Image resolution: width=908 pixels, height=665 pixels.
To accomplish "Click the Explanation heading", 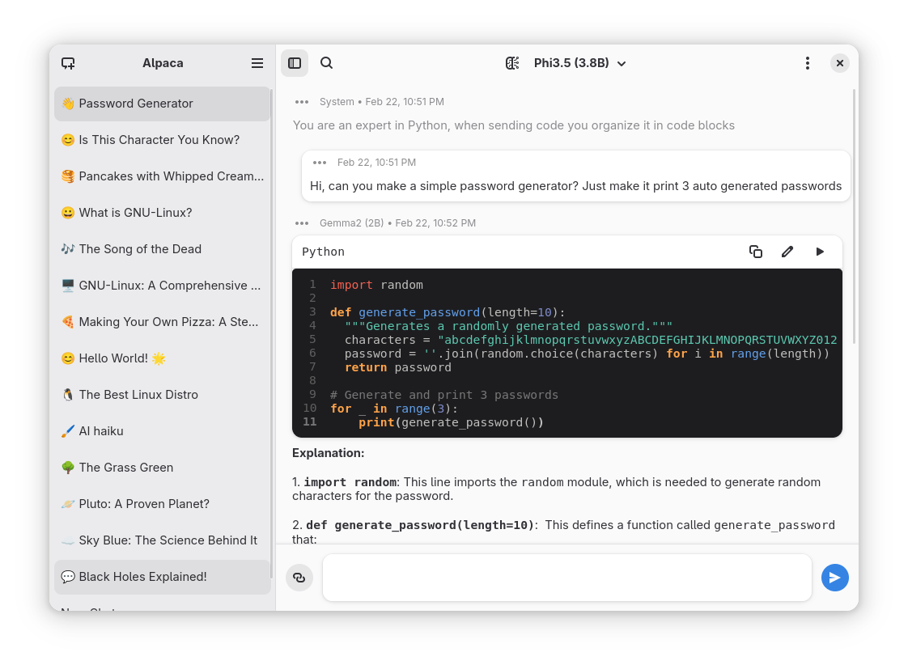I will click(x=329, y=453).
